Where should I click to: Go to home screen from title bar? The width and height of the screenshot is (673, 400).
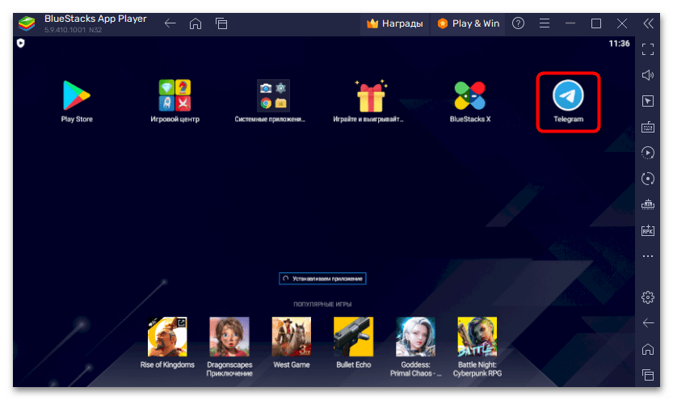click(x=196, y=23)
